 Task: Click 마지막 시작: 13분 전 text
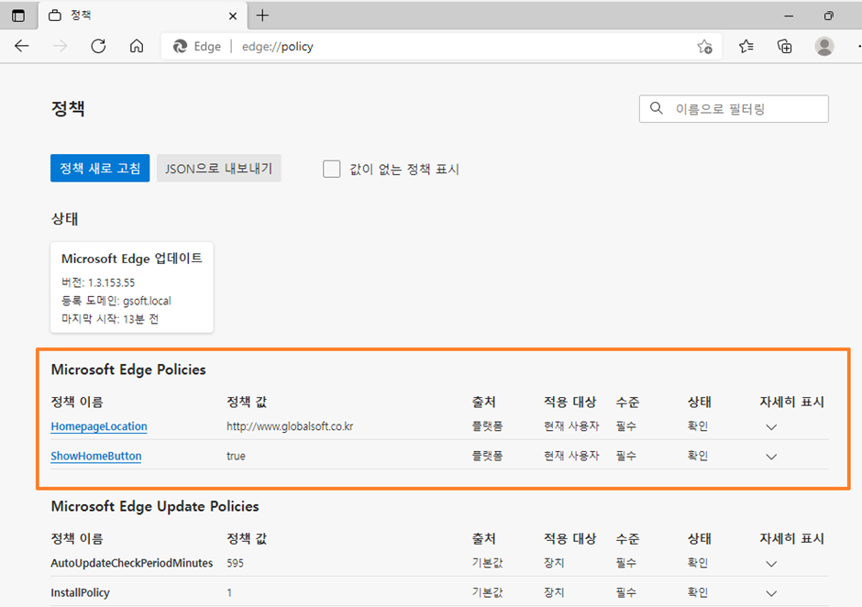(110, 319)
